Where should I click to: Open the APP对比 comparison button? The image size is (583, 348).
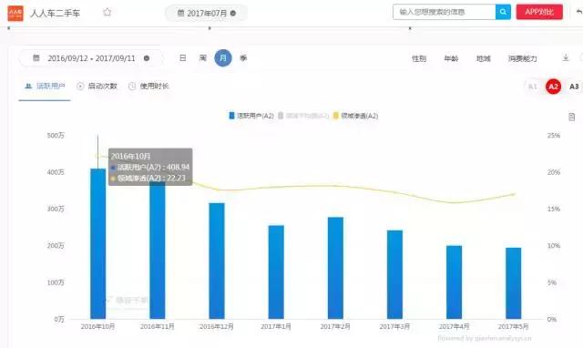(539, 12)
